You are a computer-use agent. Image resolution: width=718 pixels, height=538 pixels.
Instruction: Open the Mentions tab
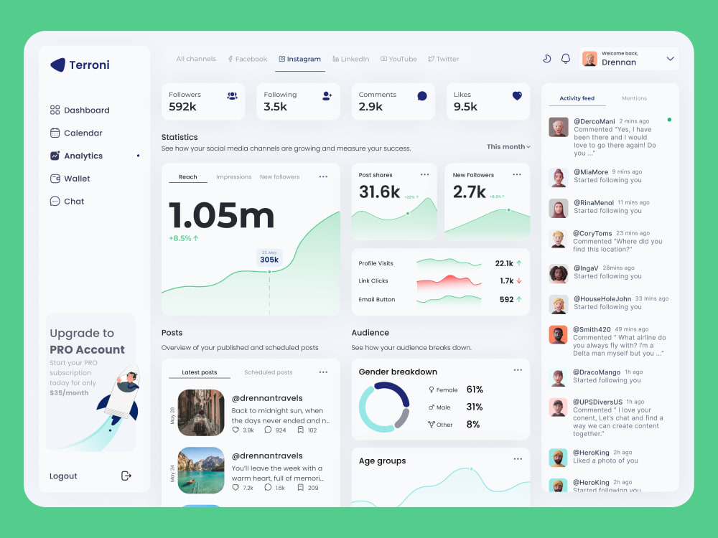pos(634,98)
